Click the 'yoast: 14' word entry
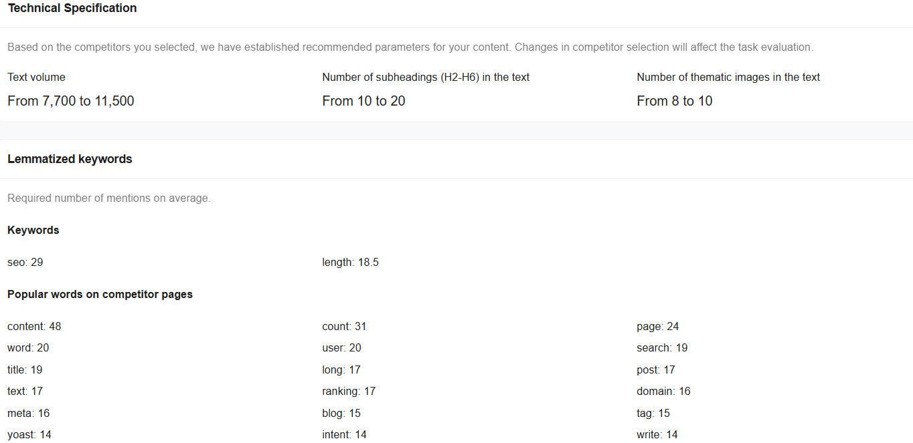This screenshot has width=913, height=443. pos(29,435)
